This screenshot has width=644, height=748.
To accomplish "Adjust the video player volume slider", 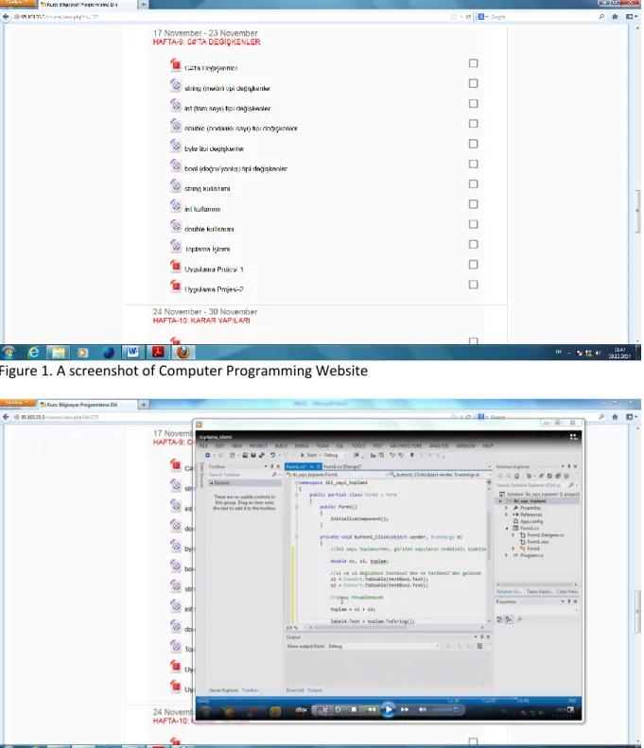I will [x=445, y=710].
